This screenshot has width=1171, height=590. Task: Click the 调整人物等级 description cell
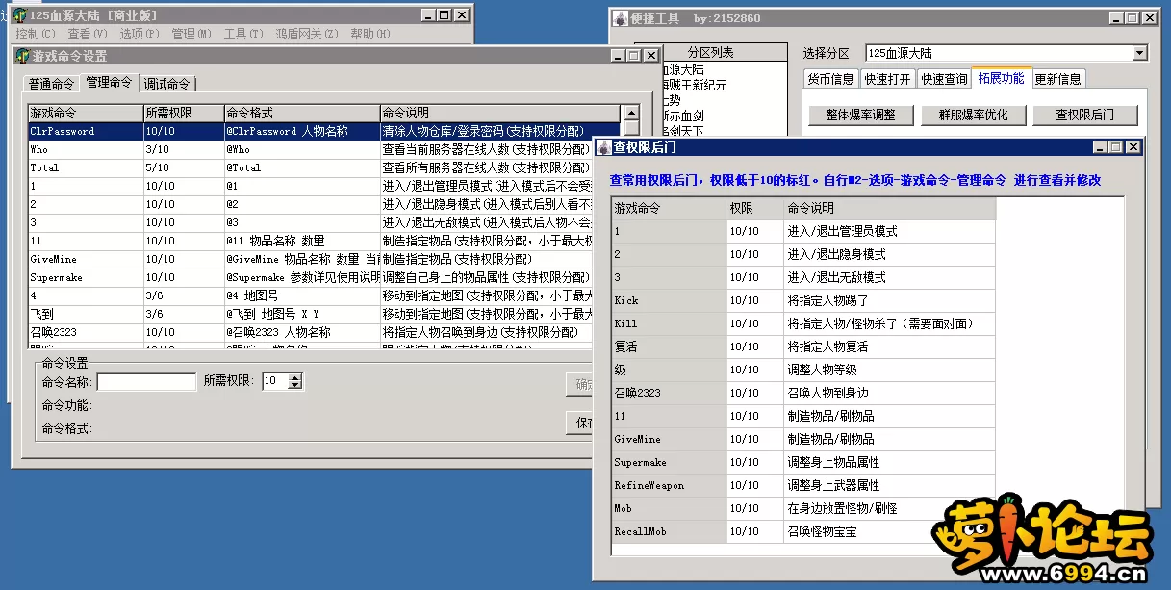[x=889, y=370]
